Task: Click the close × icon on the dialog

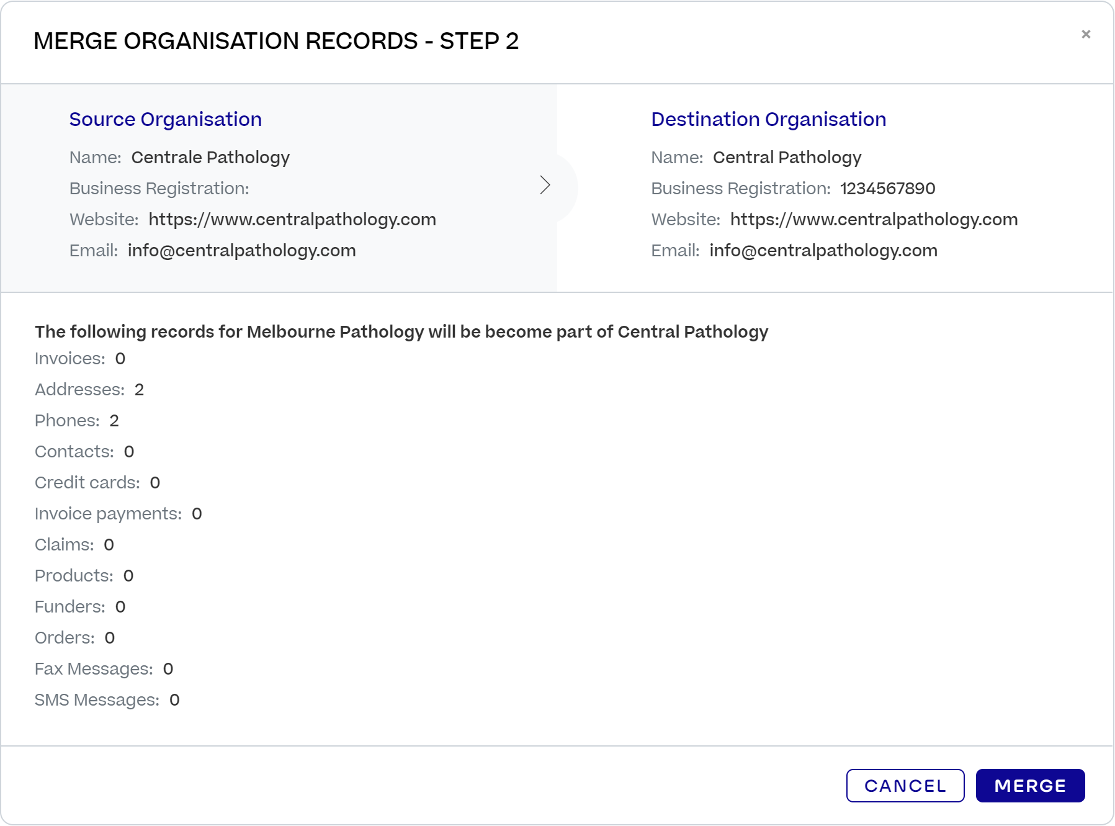Action: [1086, 34]
